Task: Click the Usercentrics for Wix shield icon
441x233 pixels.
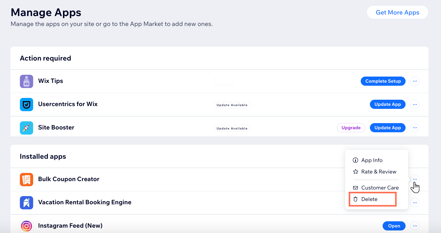Action: point(27,105)
